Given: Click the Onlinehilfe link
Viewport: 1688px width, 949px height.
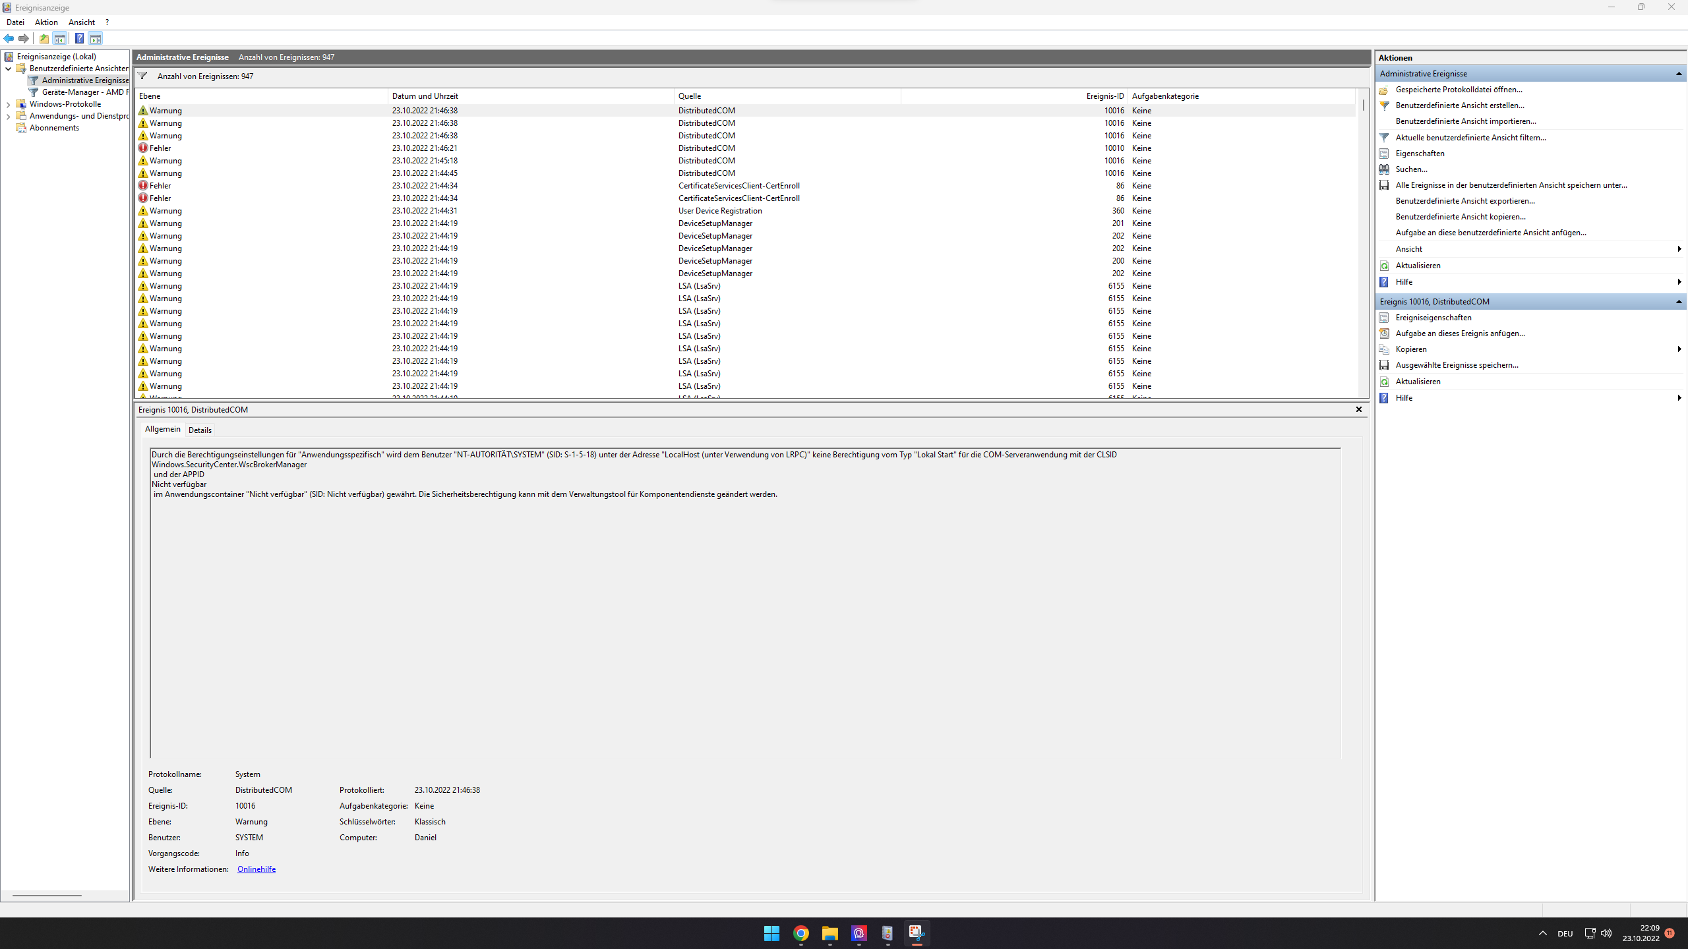Looking at the screenshot, I should (x=256, y=869).
